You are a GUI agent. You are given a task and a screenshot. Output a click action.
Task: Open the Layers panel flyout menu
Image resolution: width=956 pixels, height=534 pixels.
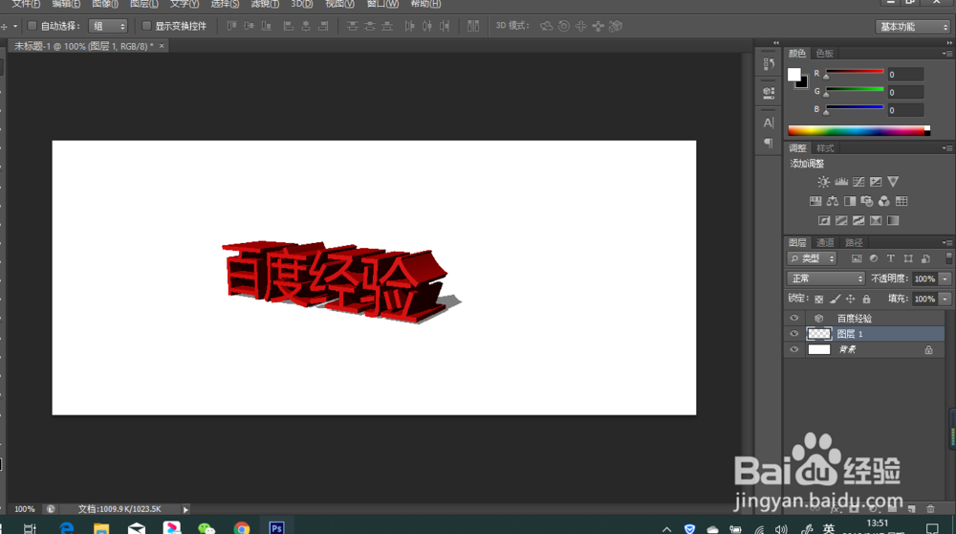[946, 243]
